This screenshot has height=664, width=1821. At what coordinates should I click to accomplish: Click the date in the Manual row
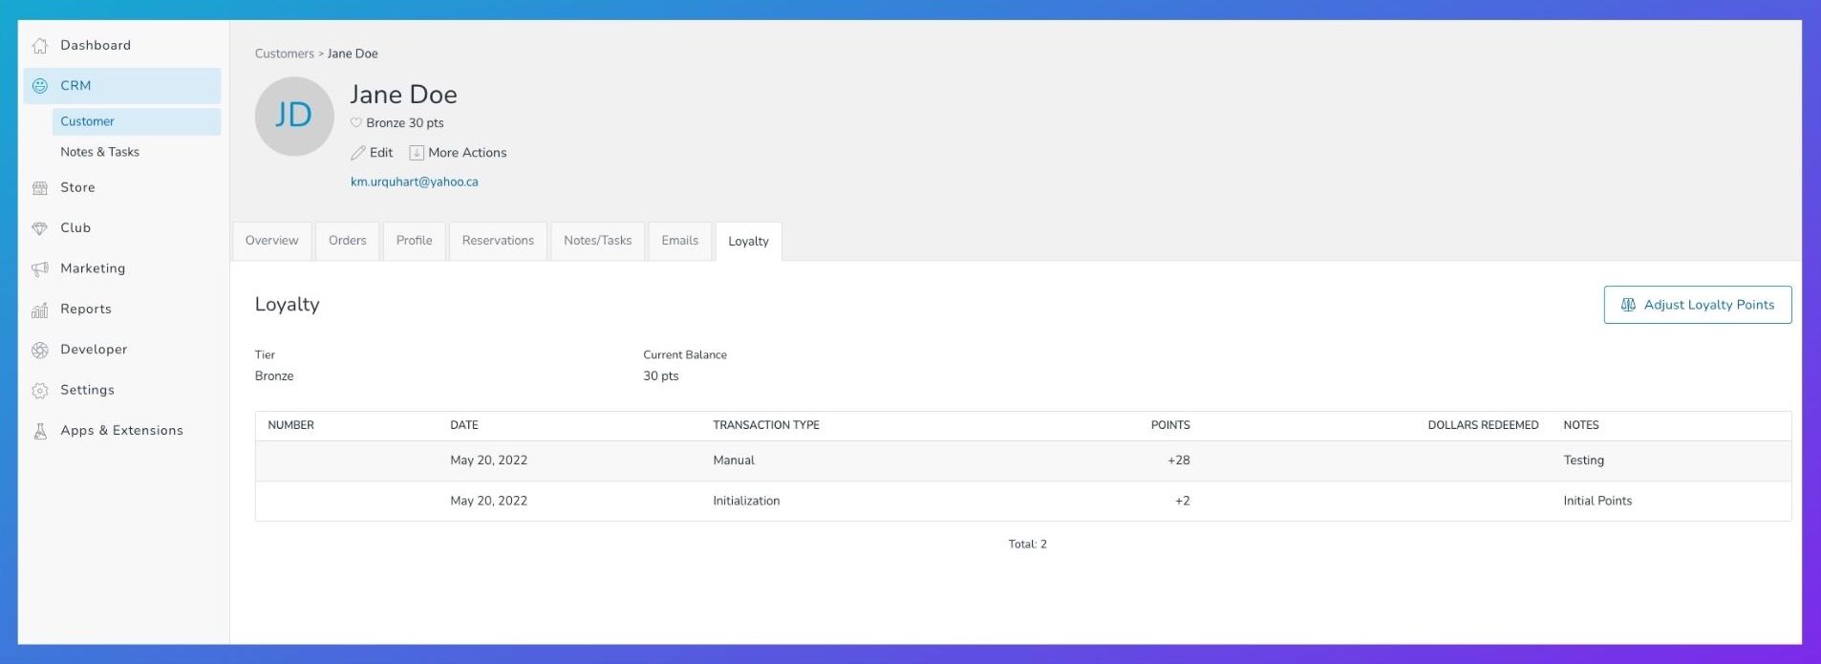pyautogui.click(x=489, y=461)
